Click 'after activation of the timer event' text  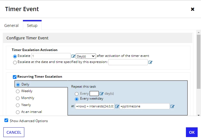point(123,56)
